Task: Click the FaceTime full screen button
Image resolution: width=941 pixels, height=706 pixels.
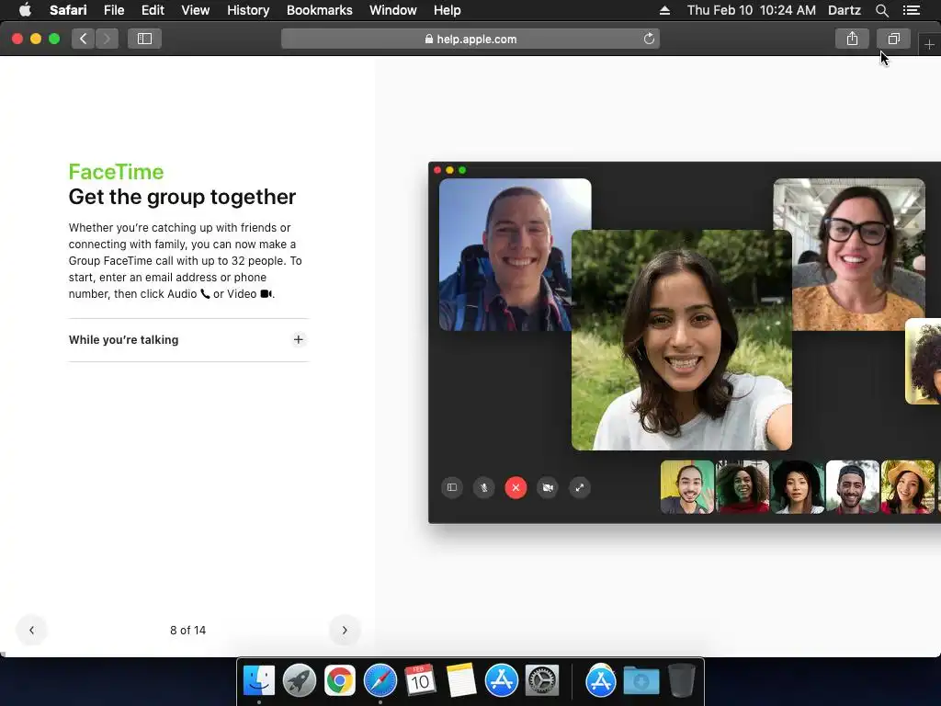Action: [579, 487]
